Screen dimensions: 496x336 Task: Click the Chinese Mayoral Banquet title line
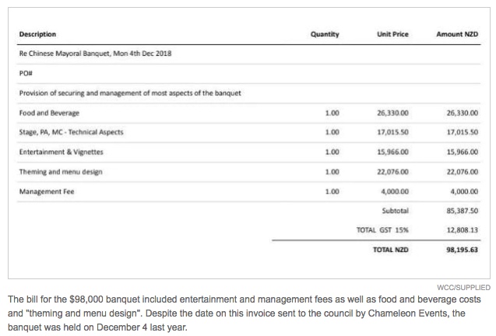[96, 54]
